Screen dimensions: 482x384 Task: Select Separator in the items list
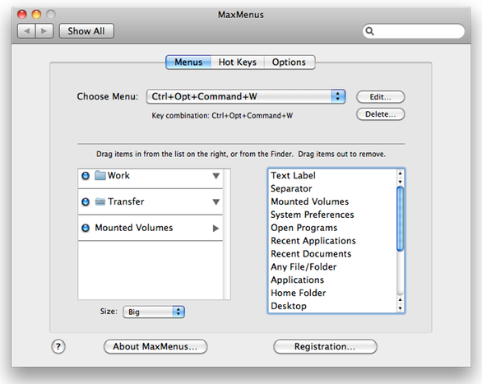point(291,188)
